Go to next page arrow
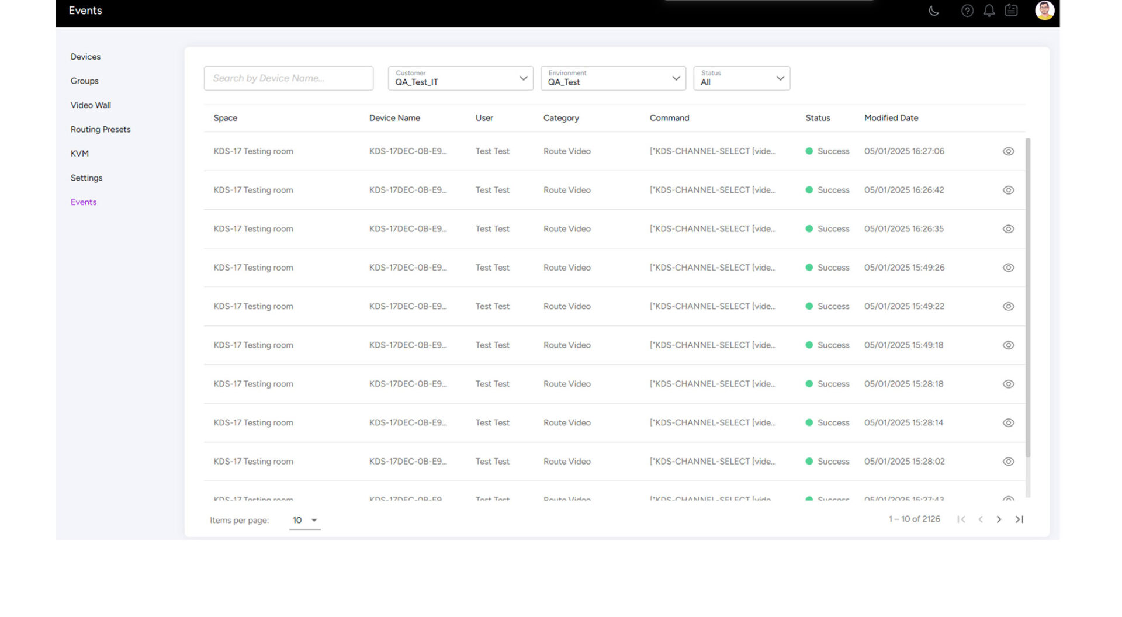Screen dimensions: 1122x617 click(999, 519)
